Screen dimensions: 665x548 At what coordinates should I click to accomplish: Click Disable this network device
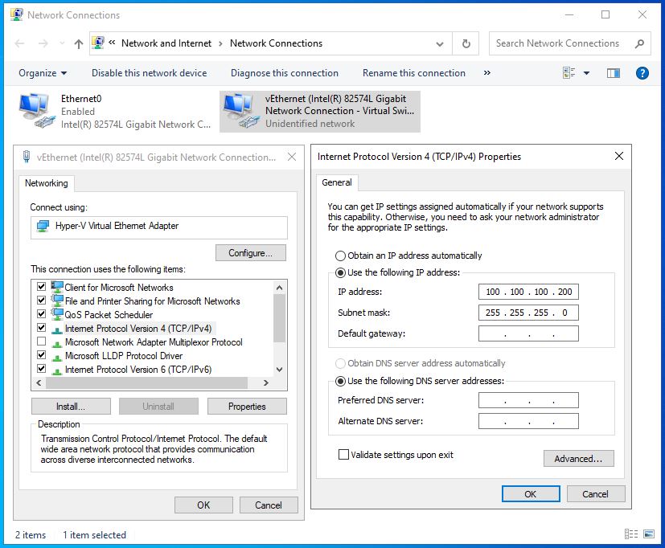click(x=150, y=73)
